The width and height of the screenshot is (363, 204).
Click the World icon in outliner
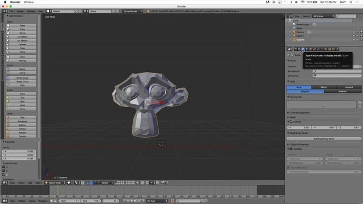(x=294, y=28)
